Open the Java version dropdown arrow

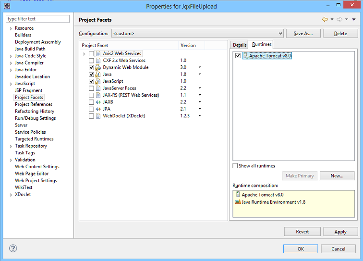pyautogui.click(x=200, y=74)
